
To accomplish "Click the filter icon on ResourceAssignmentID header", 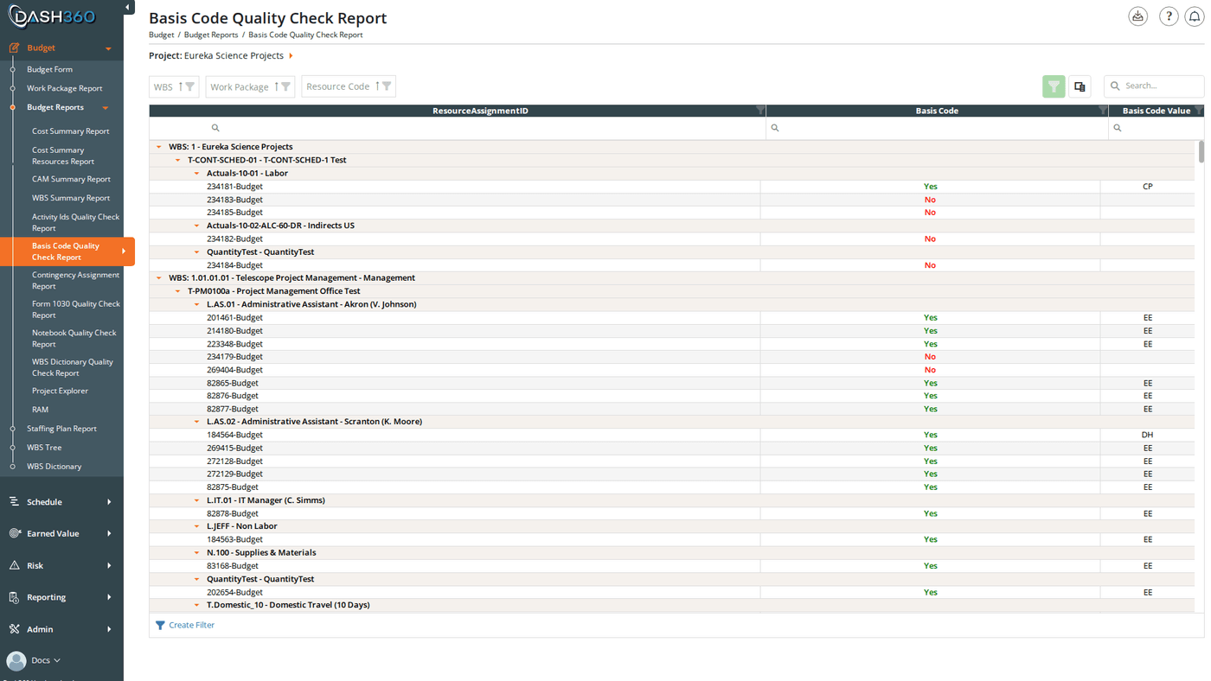I will 760,111.
